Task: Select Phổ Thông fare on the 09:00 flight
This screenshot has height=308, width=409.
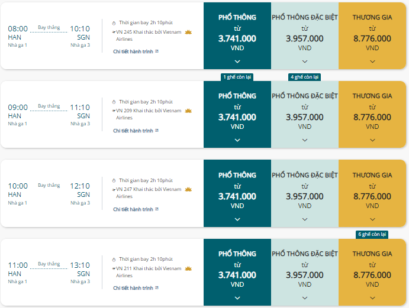Action: pyautogui.click(x=237, y=115)
